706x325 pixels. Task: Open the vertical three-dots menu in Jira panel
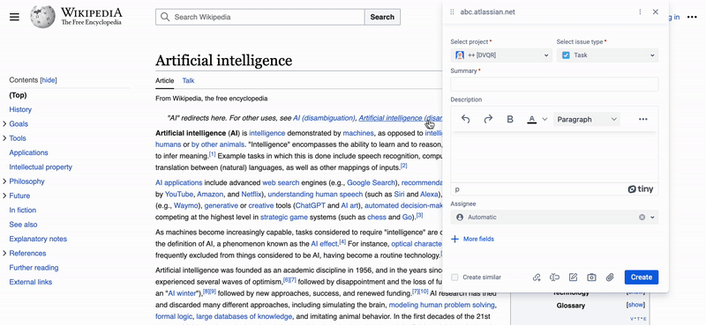coord(640,12)
